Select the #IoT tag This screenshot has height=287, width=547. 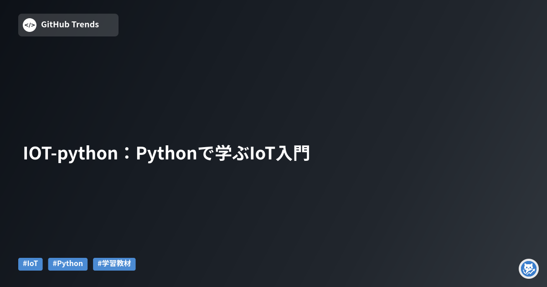pos(31,264)
